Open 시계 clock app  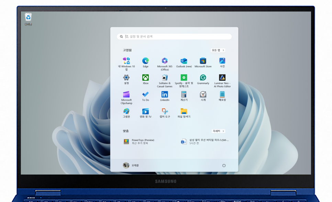(x=203, y=96)
